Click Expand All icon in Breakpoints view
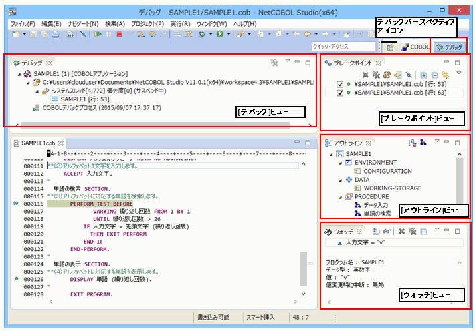Viewport: 475px width, 331px height. tap(423, 75)
